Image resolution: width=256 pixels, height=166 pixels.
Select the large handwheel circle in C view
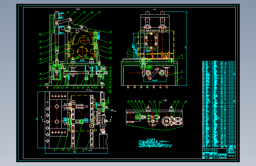point(167,121)
